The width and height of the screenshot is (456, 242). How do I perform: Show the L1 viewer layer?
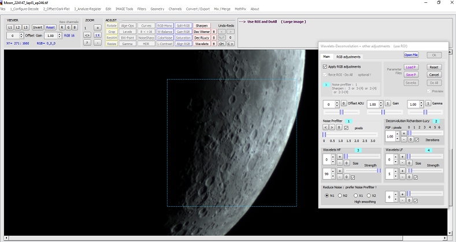10,27
